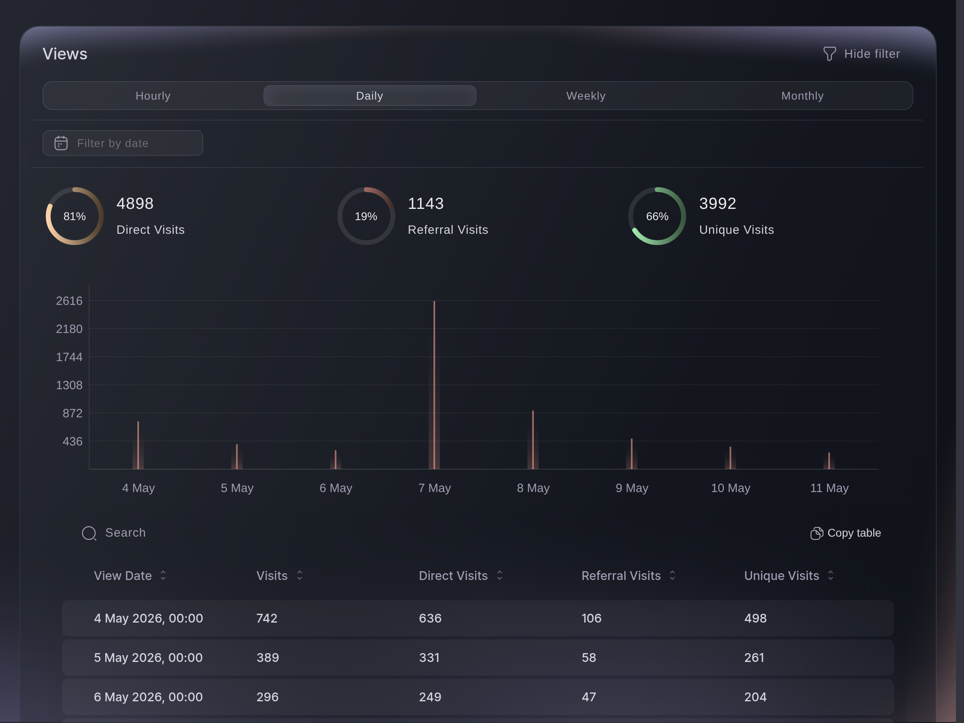Viewport: 964px width, 723px height.
Task: Focus the Filter by date field
Action: (123, 143)
